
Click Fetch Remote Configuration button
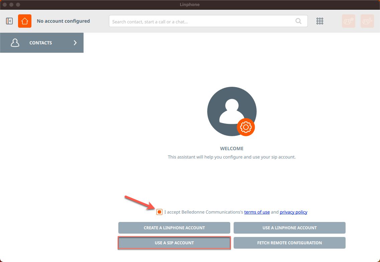289,243
